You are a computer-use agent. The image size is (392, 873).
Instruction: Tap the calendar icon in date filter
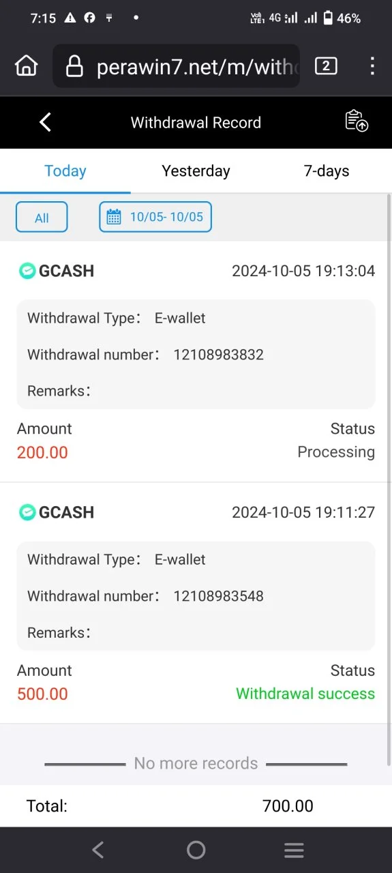tap(114, 217)
